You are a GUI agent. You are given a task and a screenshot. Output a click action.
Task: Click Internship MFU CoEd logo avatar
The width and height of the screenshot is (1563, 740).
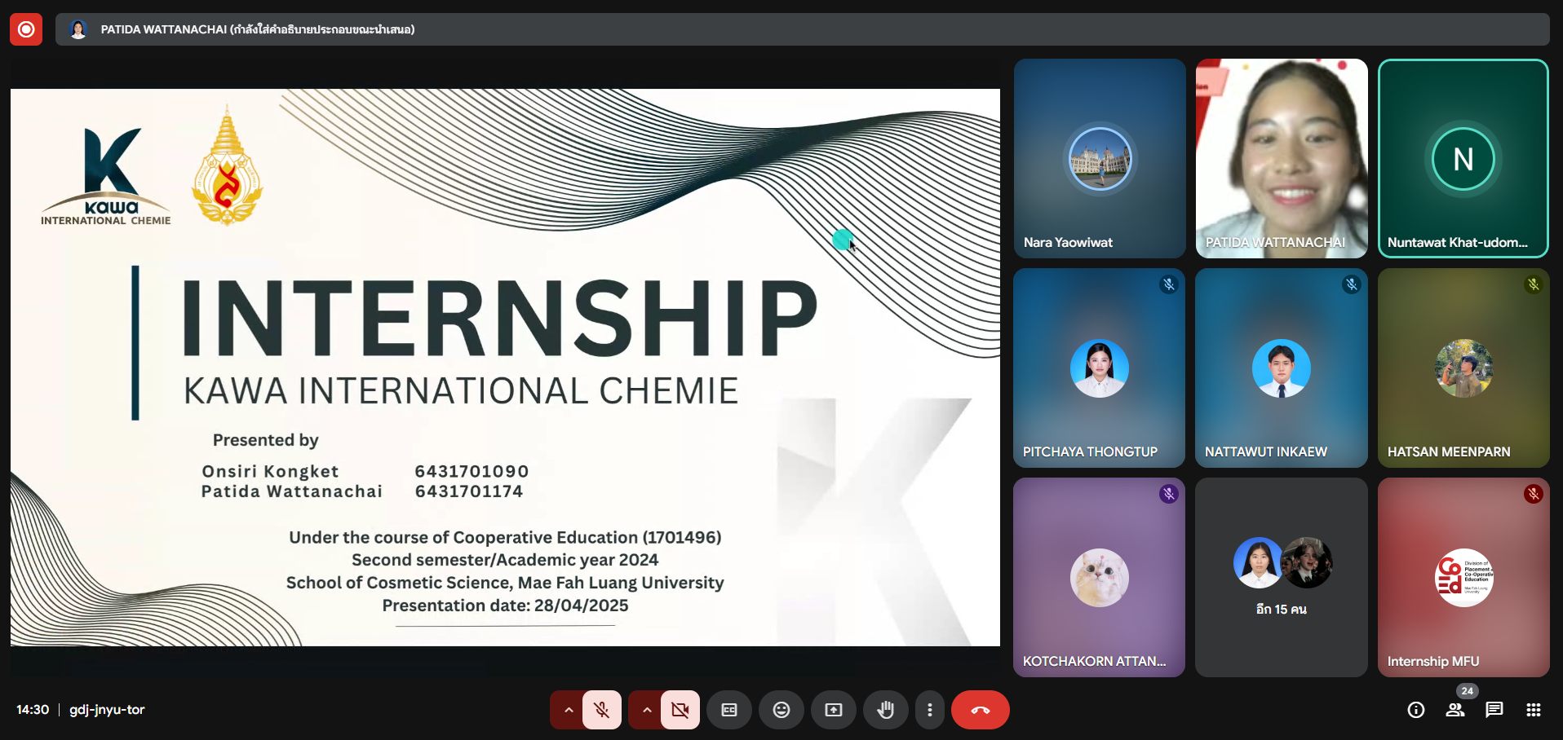(1464, 578)
